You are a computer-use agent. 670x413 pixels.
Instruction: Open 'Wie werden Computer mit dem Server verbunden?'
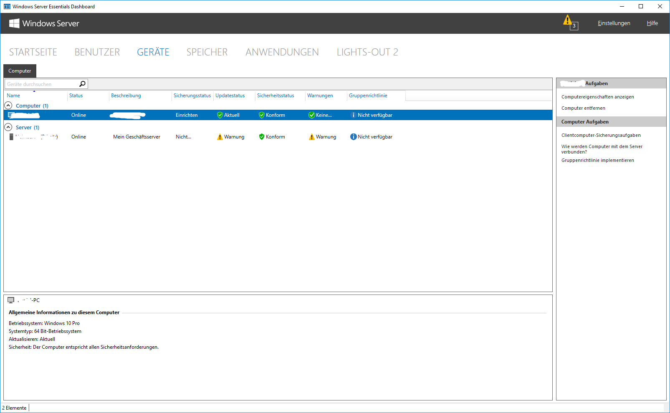602,149
